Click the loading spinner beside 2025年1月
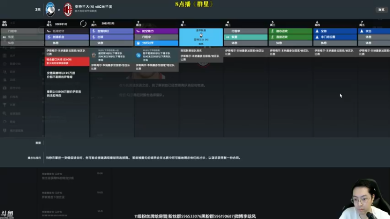Image resolution: width=390 pixels, height=219 pixels. click(x=83, y=23)
